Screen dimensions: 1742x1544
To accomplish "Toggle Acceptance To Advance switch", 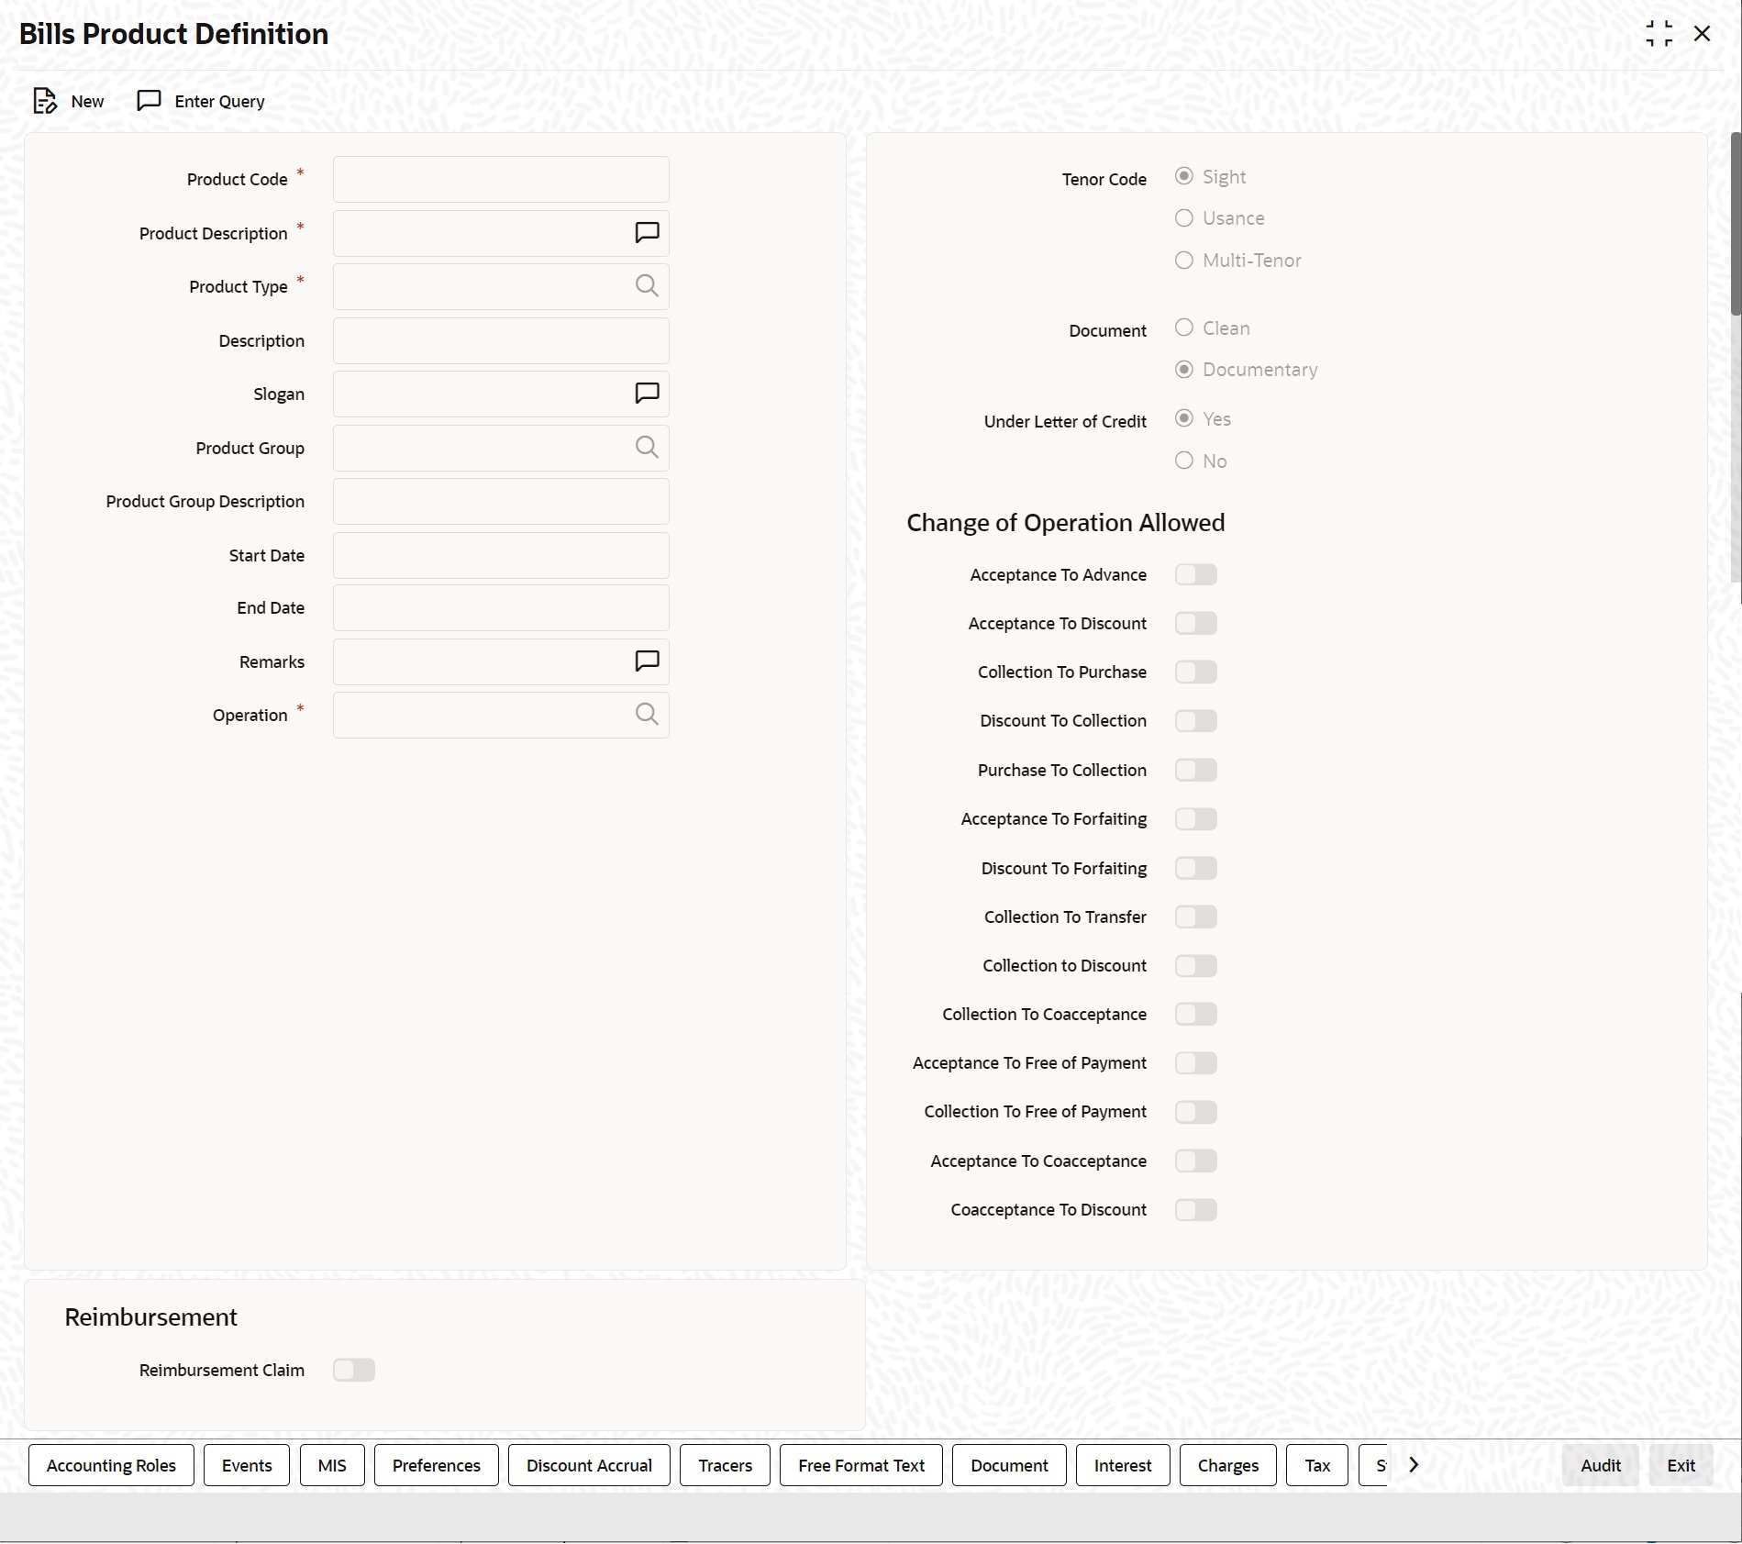I will pyautogui.click(x=1196, y=574).
